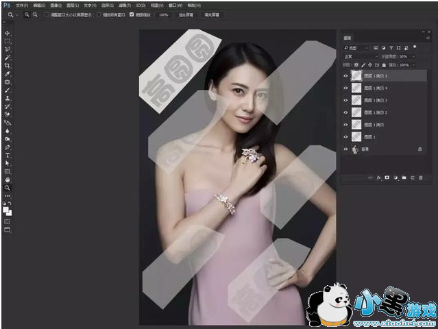Open the 文件 menu
This screenshot has height=329, width=438.
coord(21,5)
